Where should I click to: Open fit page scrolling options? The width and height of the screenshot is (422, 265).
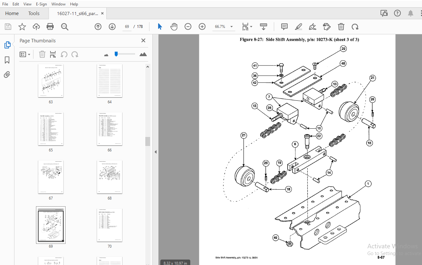(247, 27)
